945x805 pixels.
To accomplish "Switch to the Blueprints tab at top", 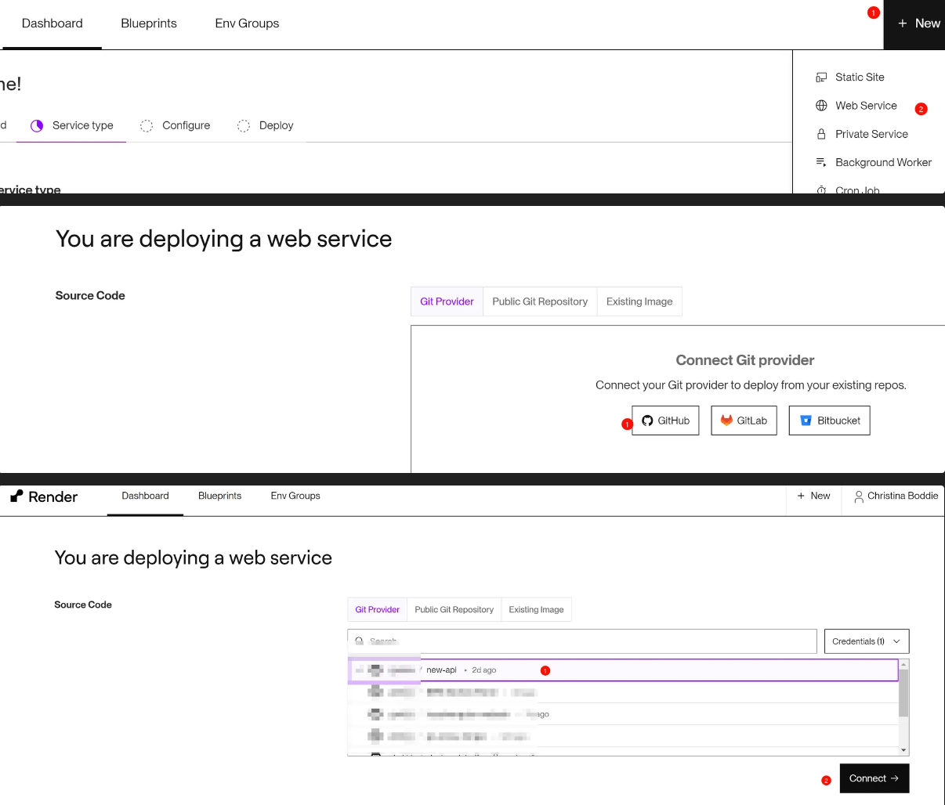I will (149, 23).
